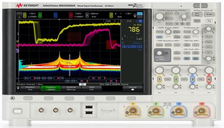The height and width of the screenshot is (128, 224).
Task: Click the Waveform Sine softkey
Action: click(30, 88)
